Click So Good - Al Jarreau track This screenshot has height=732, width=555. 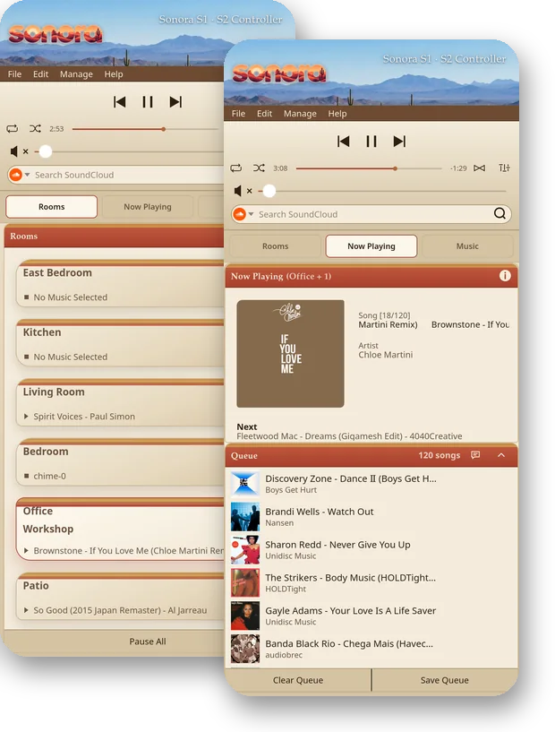tap(120, 610)
